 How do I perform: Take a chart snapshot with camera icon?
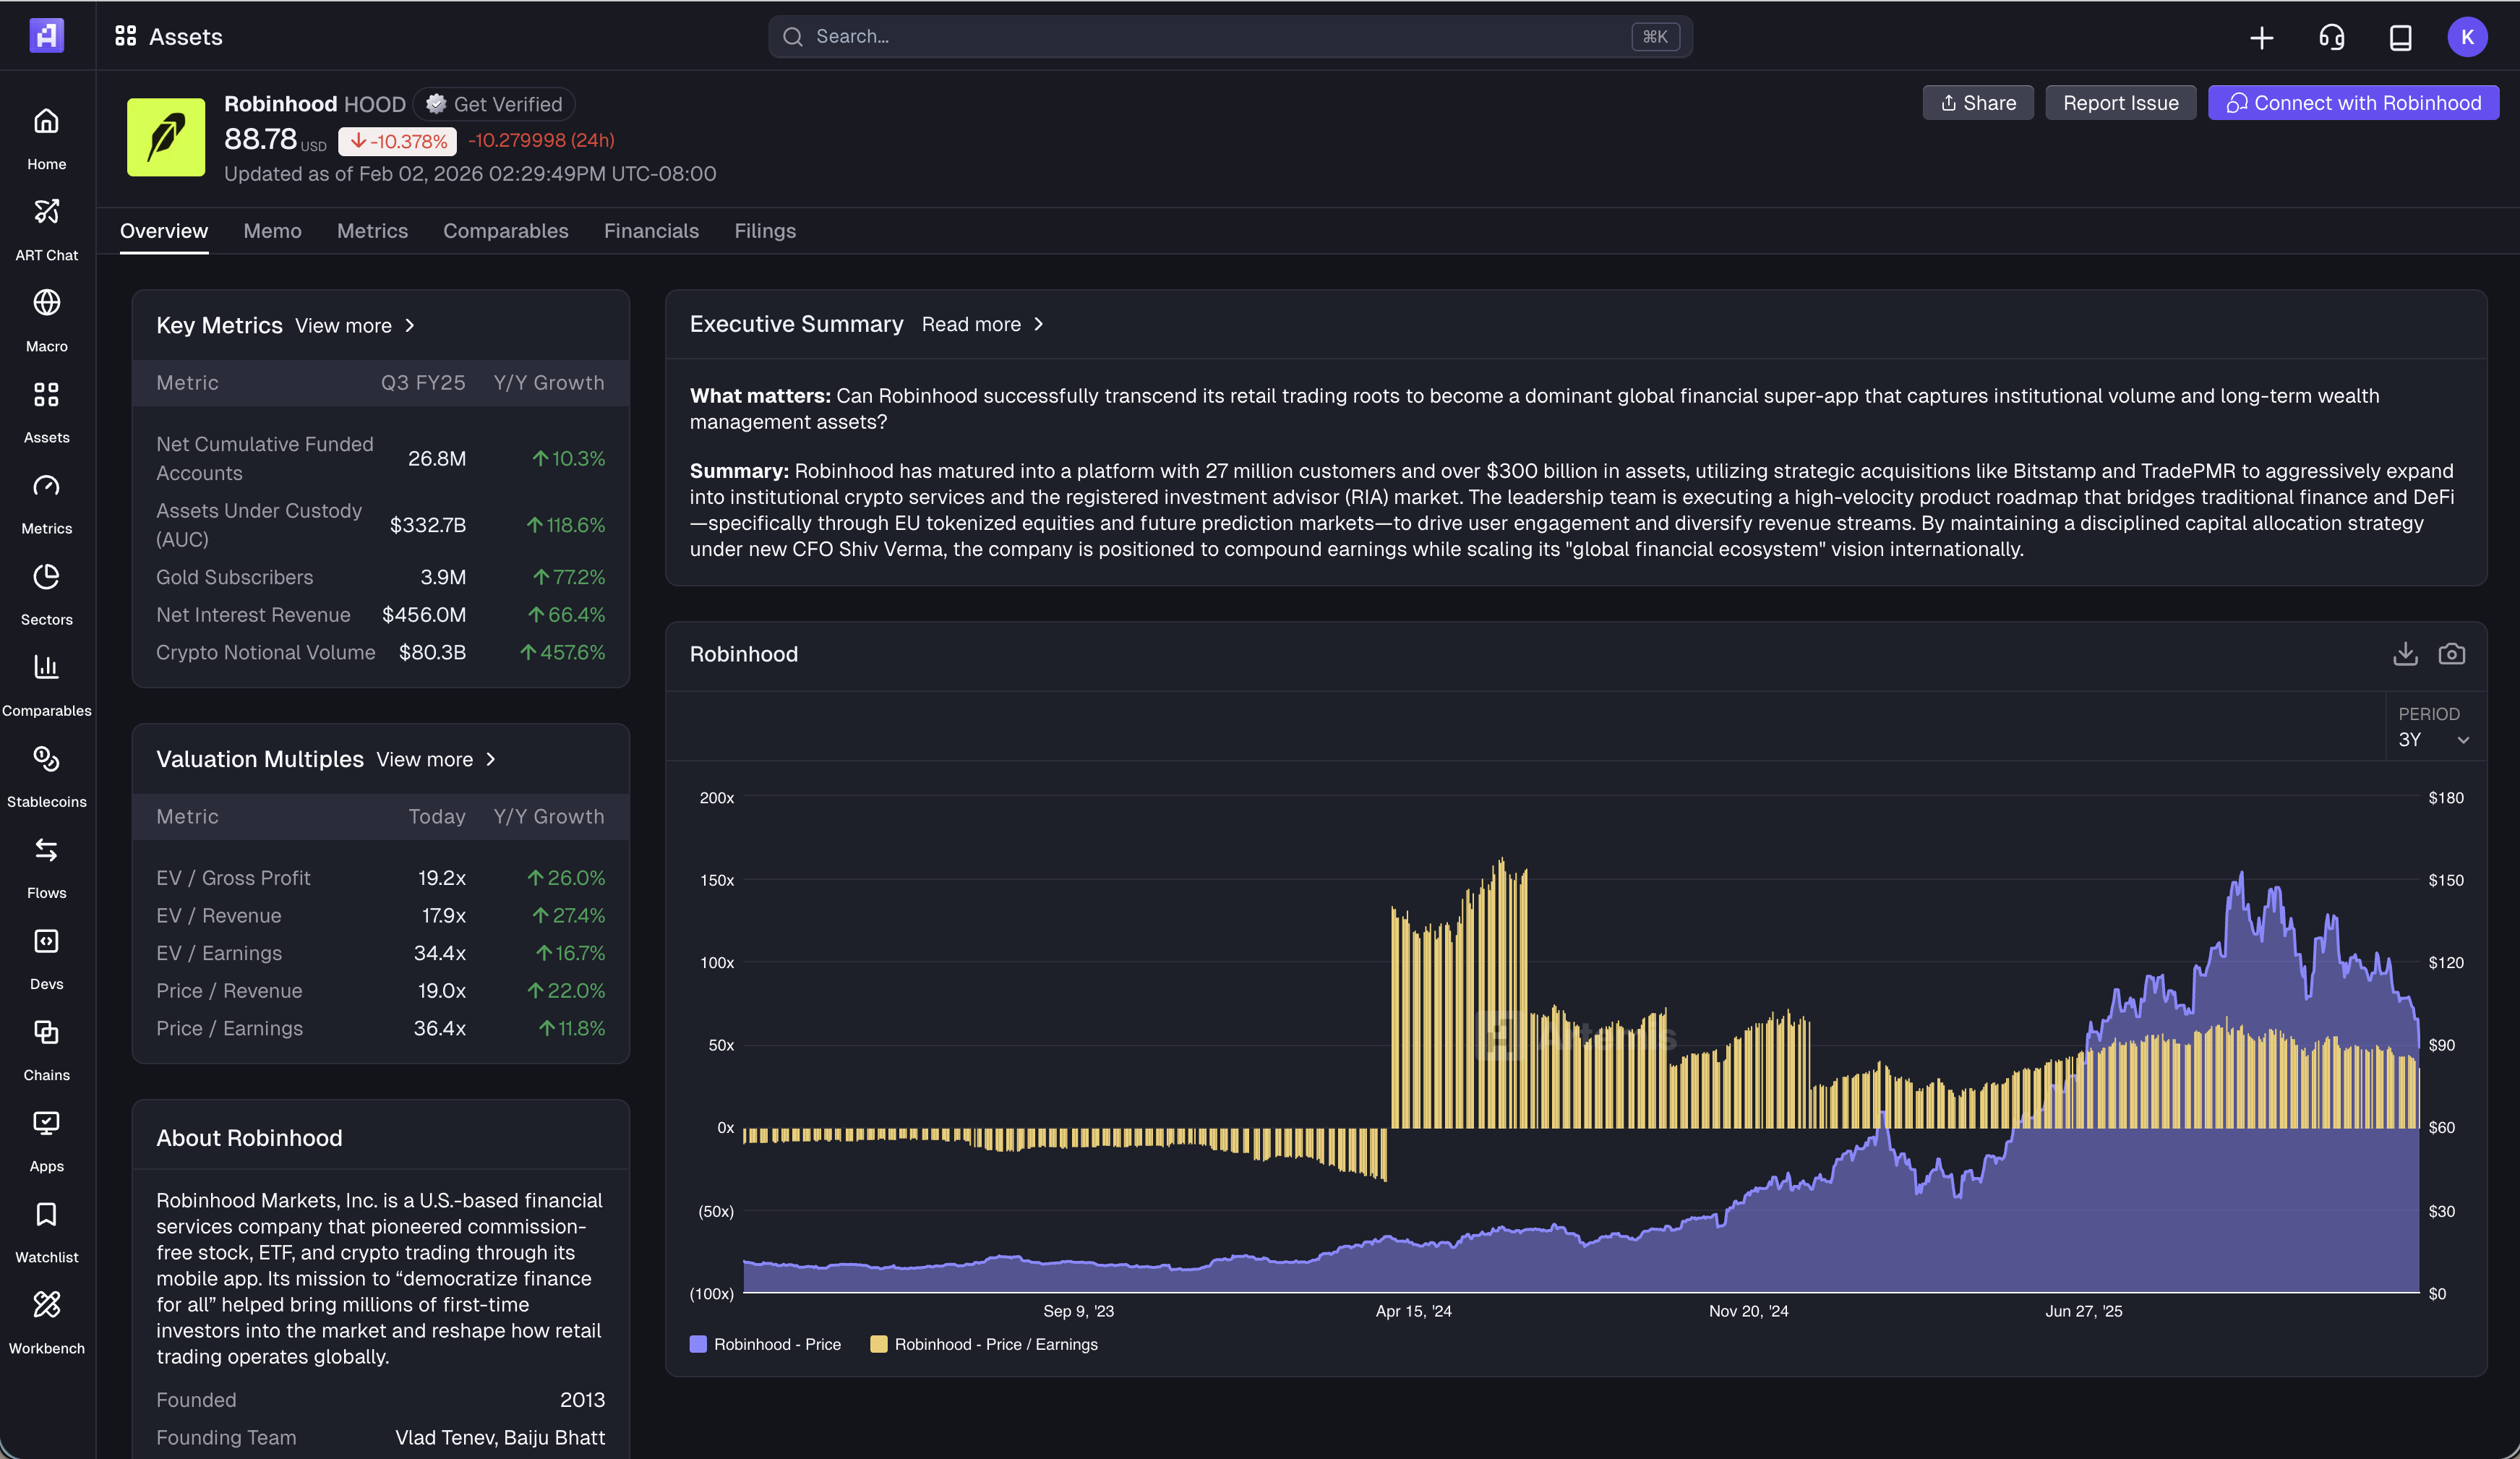click(x=2451, y=654)
